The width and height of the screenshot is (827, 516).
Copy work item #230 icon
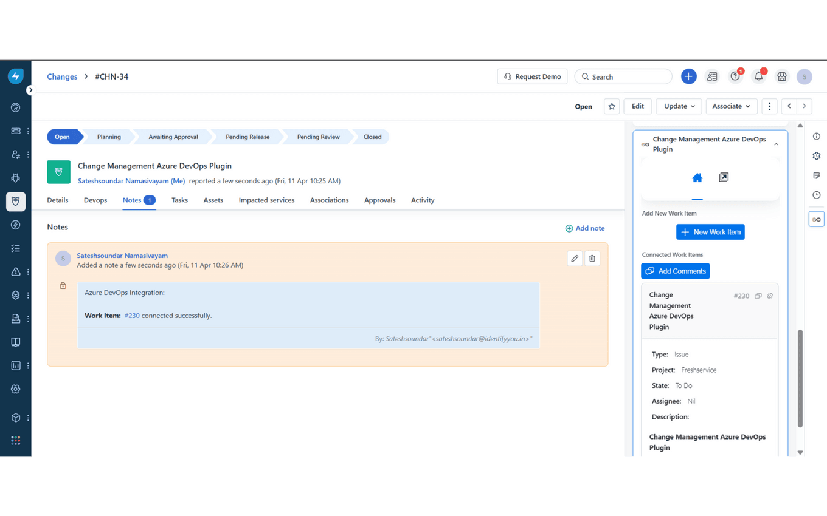pyautogui.click(x=758, y=296)
